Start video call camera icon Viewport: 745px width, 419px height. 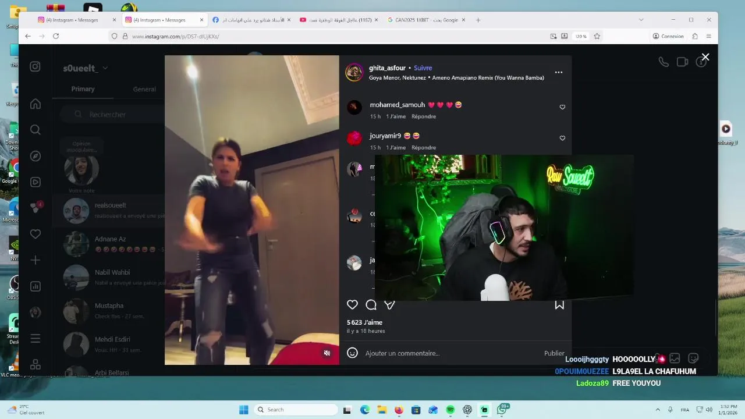[682, 62]
